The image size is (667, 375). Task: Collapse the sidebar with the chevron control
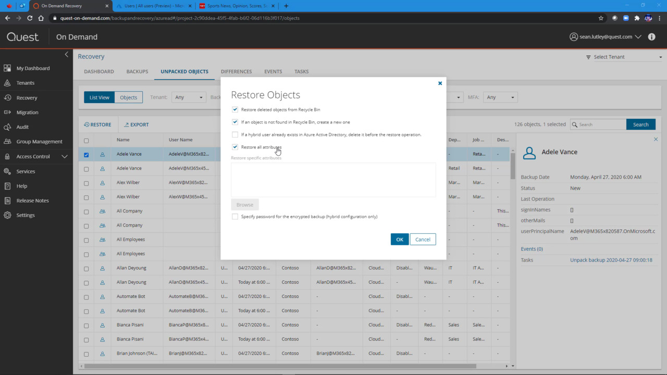66,54
